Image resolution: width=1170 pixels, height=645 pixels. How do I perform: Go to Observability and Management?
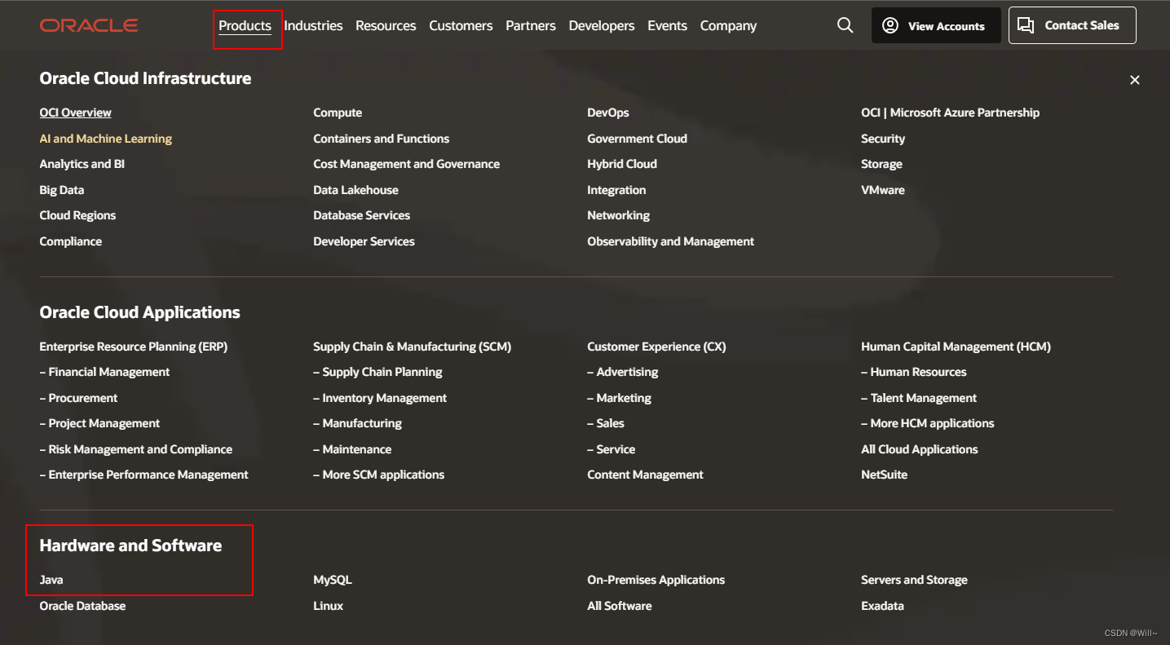click(671, 241)
